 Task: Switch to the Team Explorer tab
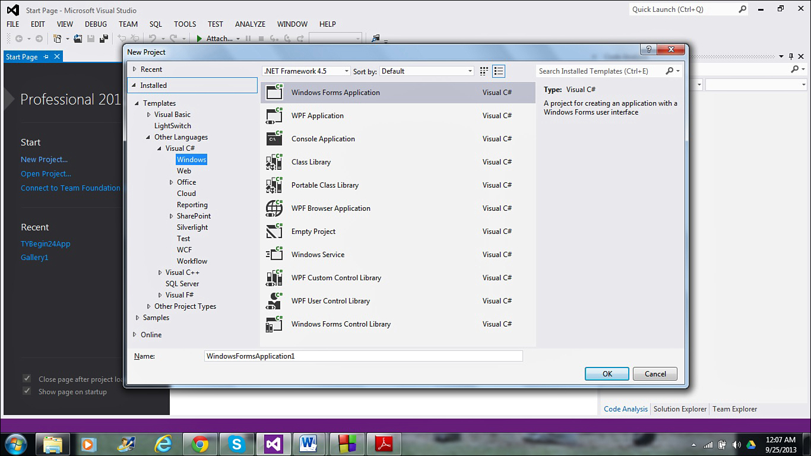coord(735,409)
